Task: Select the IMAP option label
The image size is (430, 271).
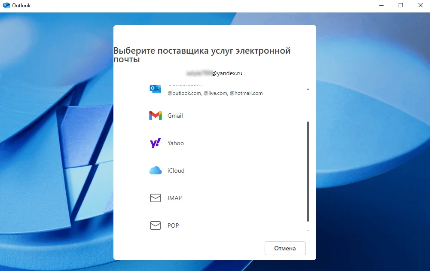Action: [175, 198]
